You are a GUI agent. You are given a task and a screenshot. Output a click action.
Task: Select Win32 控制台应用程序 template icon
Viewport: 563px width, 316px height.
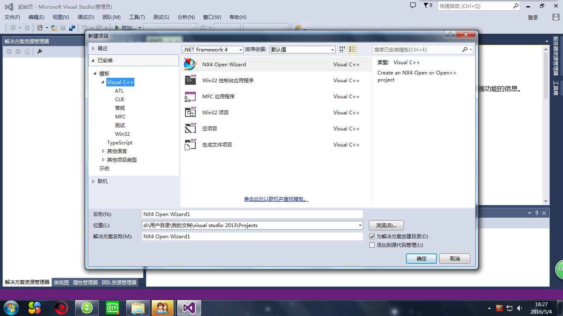190,80
